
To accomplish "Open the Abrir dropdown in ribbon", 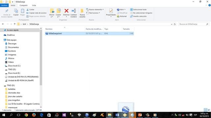I will (121, 10).
